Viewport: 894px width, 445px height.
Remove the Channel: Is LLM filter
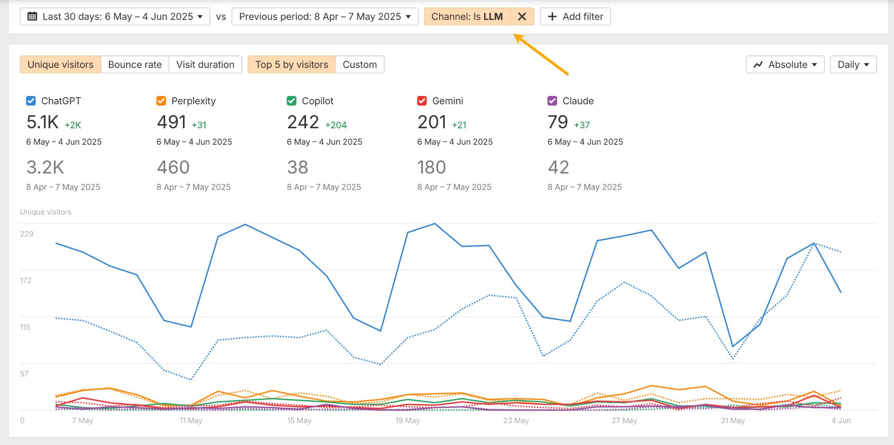(522, 17)
